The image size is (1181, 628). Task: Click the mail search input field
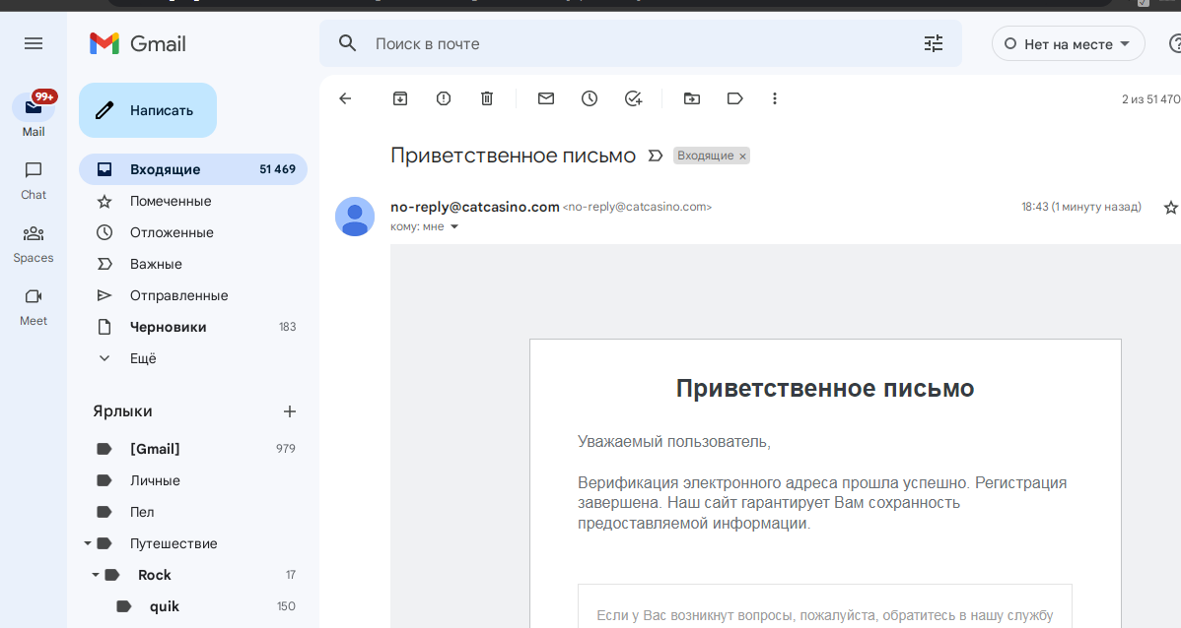coord(591,43)
